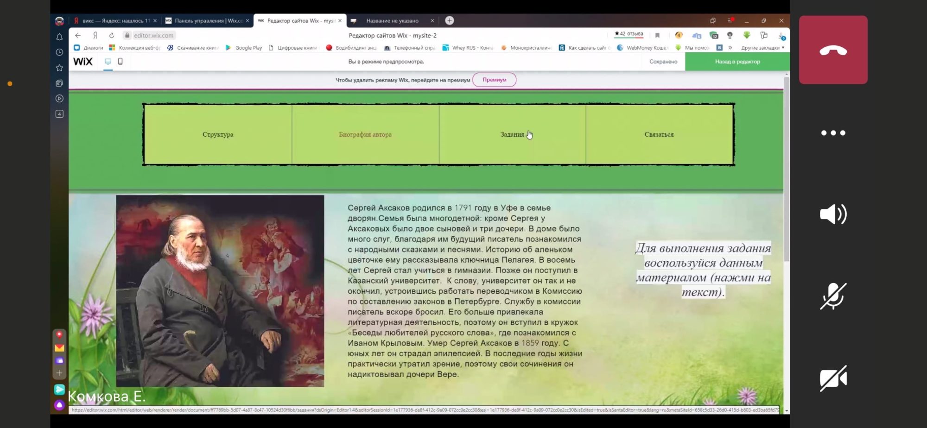The height and width of the screenshot is (428, 927).
Task: Open the history clock icon in sidebar
Action: click(x=59, y=52)
